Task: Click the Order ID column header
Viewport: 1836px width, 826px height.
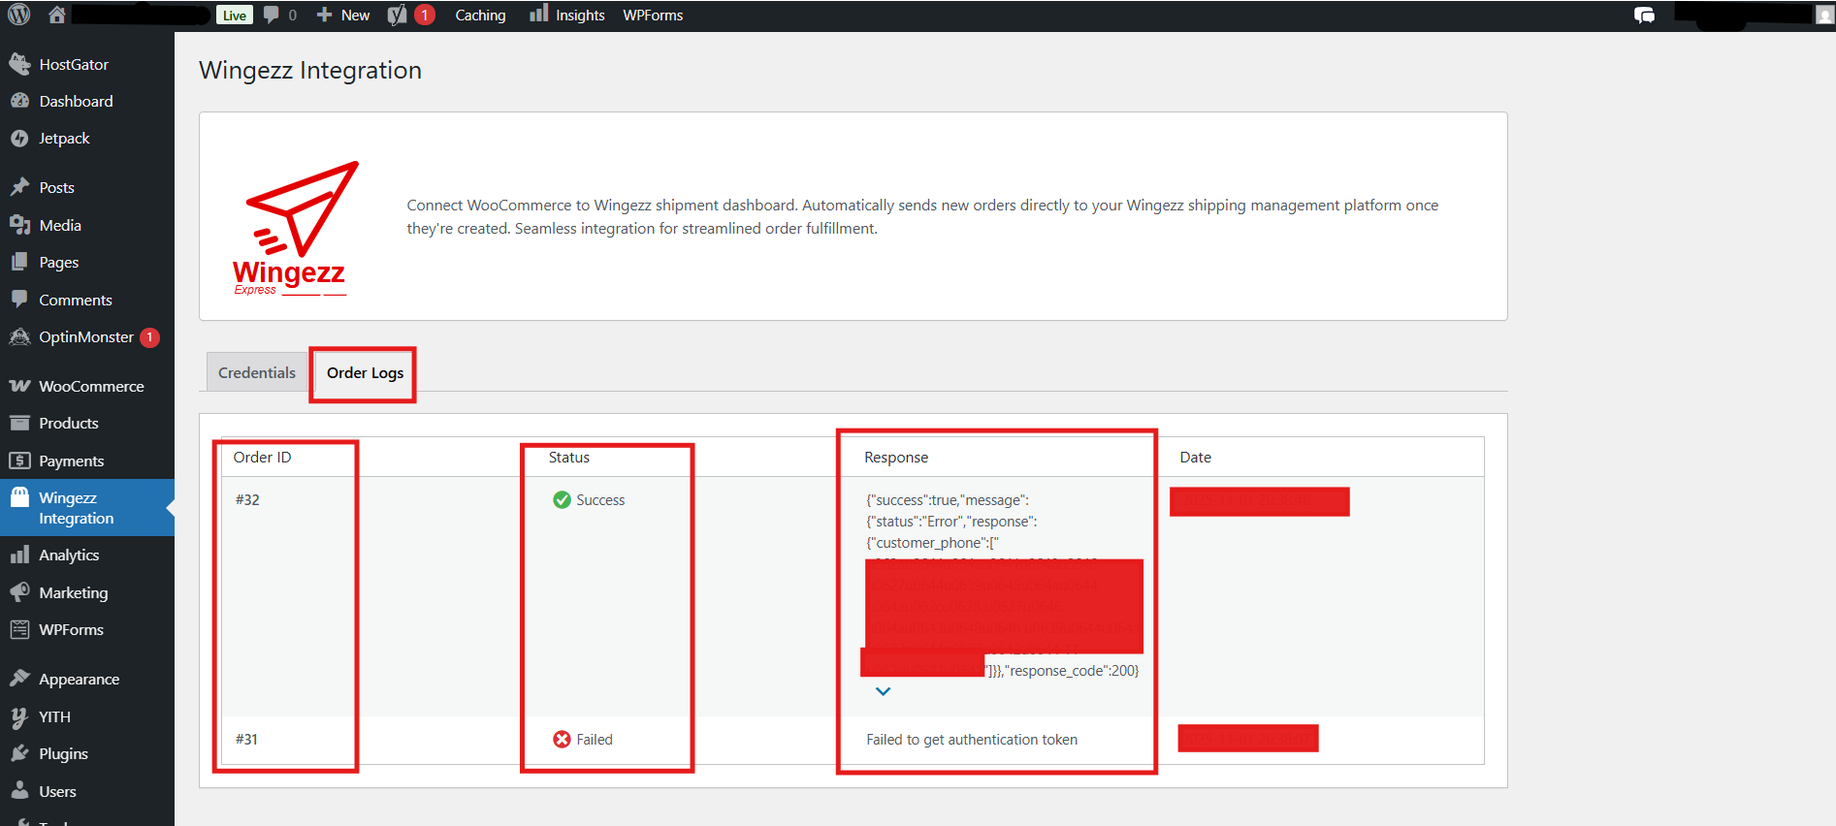Action: 262,457
